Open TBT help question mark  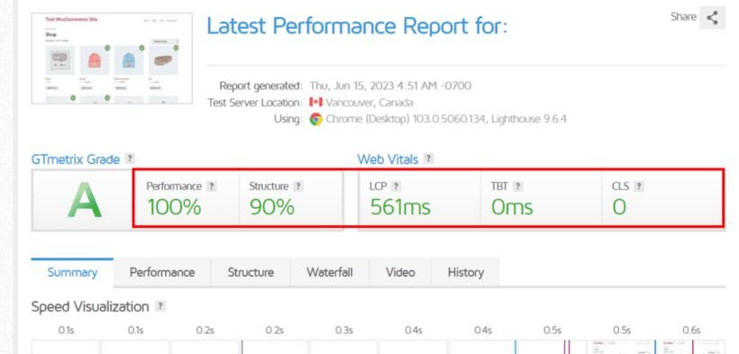[518, 186]
